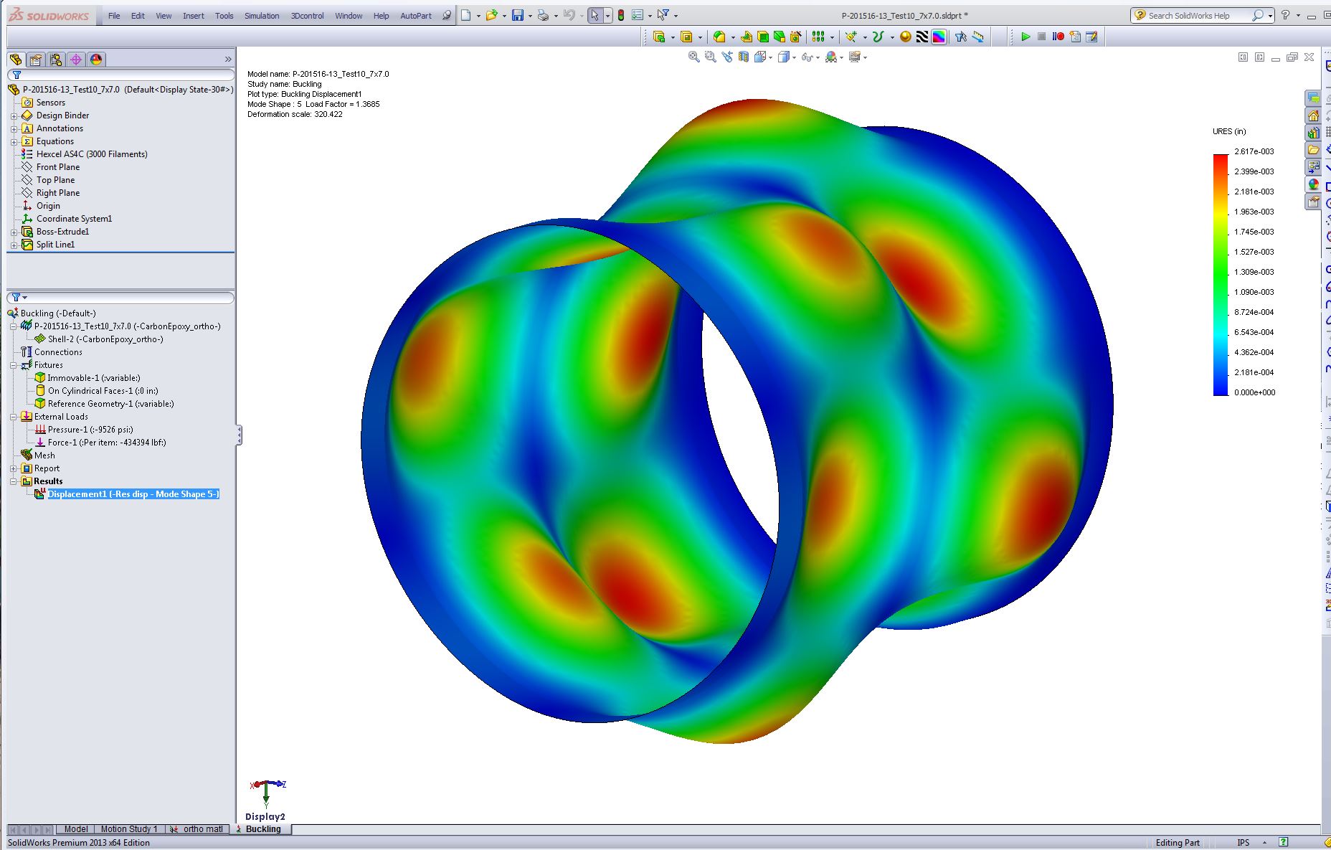Open the PropertyManager tab
Screen dimensions: 1331x850
(36, 60)
